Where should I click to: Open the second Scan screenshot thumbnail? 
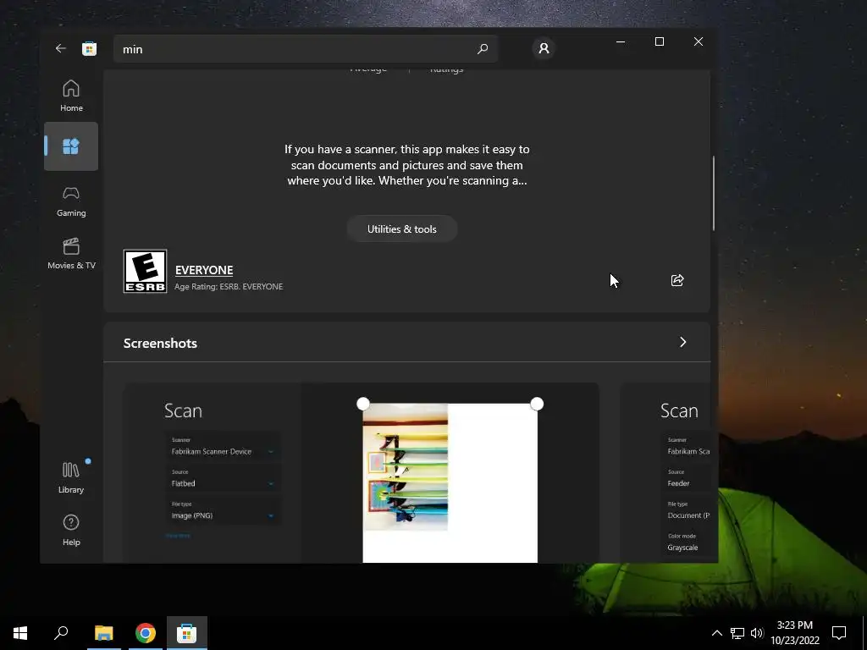665,472
